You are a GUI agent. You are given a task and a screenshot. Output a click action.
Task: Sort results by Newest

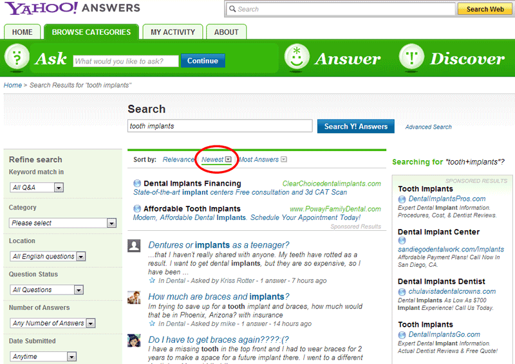coord(212,159)
